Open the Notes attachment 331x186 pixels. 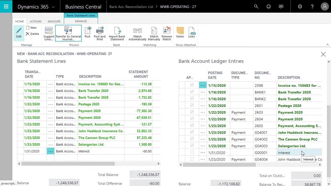click(x=180, y=33)
